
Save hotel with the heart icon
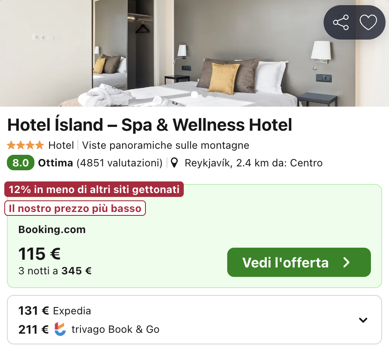click(368, 22)
